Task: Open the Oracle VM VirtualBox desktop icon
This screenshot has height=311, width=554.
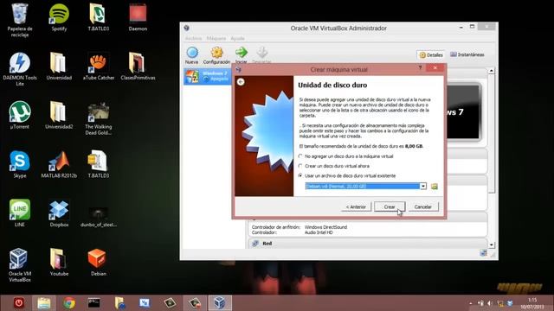Action: (20, 265)
